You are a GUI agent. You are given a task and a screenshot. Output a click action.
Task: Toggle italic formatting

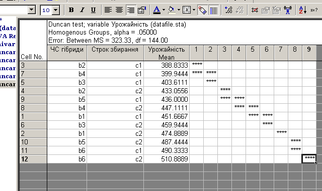[82, 10]
